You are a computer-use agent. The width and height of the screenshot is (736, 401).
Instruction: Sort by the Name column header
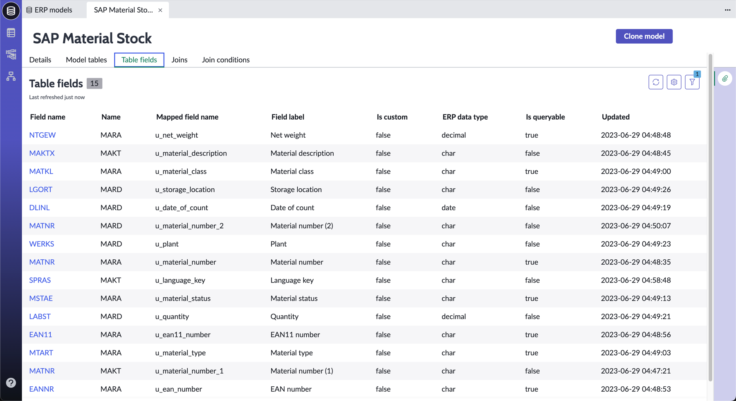111,117
